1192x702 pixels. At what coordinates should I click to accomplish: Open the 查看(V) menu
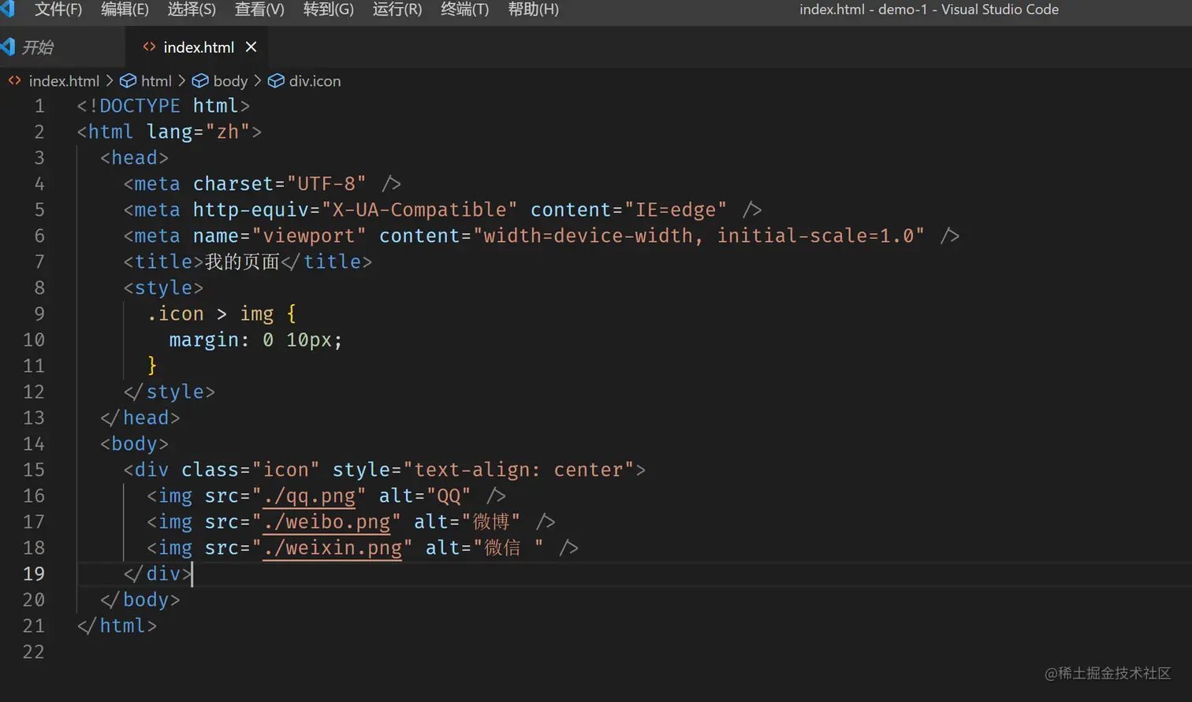[x=259, y=9]
